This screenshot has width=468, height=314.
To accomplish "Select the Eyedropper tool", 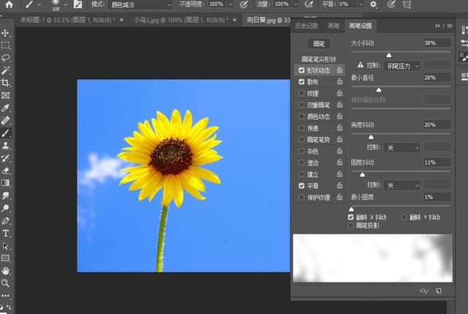I will tap(6, 107).
